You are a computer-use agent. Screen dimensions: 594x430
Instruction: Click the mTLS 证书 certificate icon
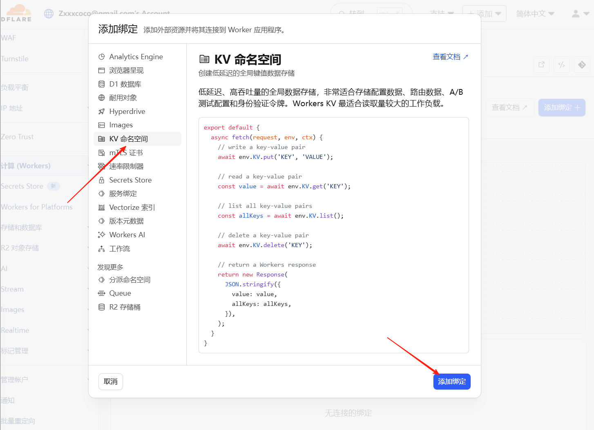102,153
